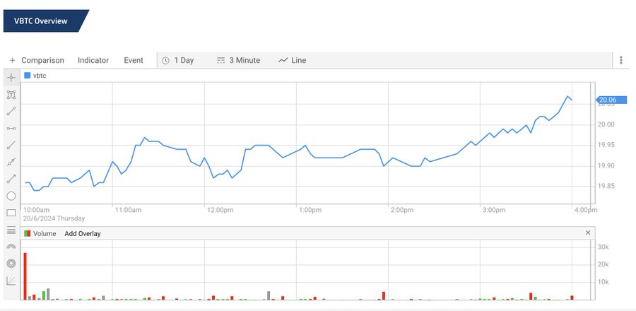Click the blue vbtc legend swatch
The width and height of the screenshot is (636, 311).
click(x=28, y=75)
